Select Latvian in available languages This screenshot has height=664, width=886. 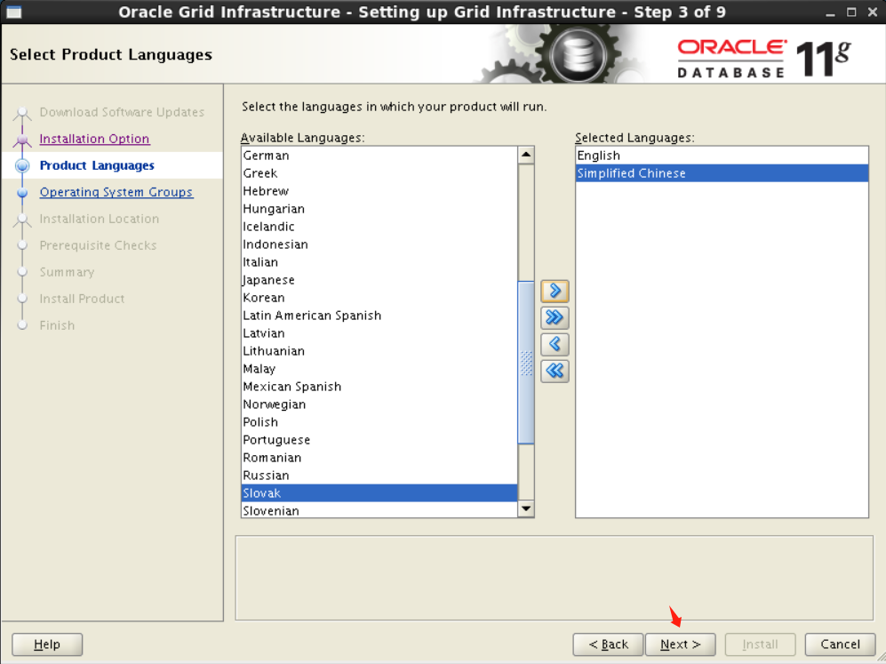pyautogui.click(x=379, y=333)
